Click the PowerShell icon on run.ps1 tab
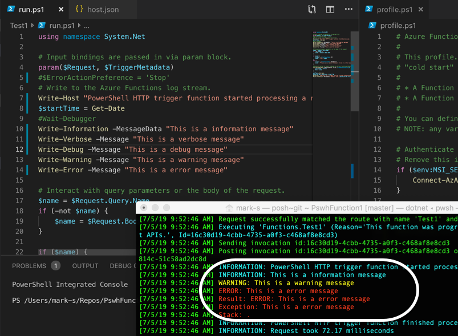458x336 pixels. tap(11, 9)
